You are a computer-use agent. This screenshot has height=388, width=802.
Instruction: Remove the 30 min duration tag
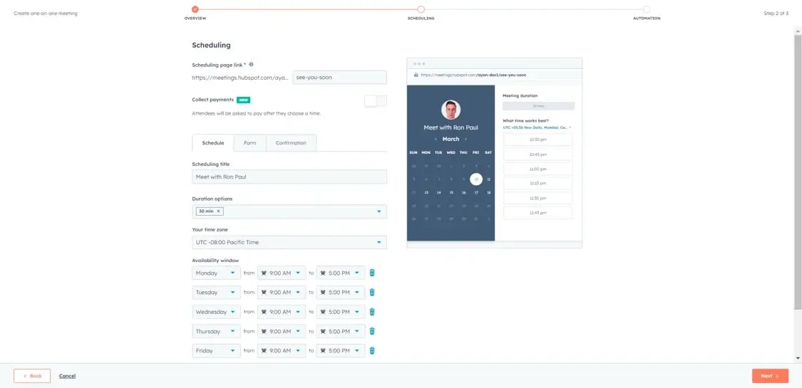click(218, 211)
